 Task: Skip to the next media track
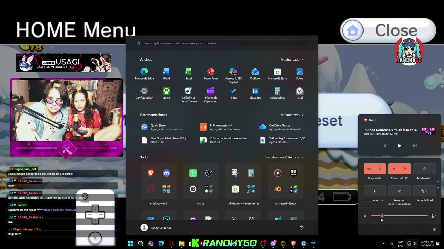coord(415,146)
